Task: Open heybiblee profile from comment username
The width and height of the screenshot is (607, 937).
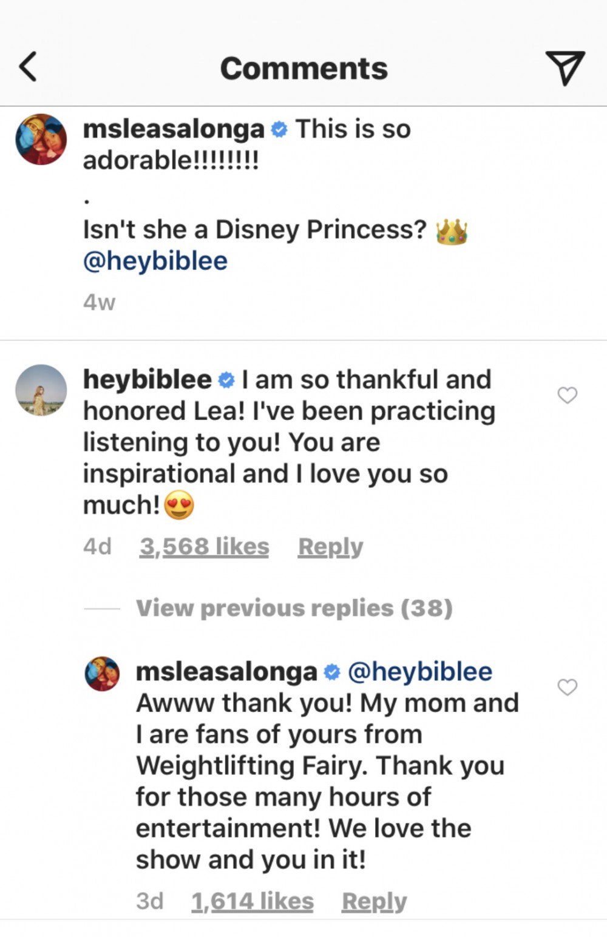Action: [x=147, y=380]
